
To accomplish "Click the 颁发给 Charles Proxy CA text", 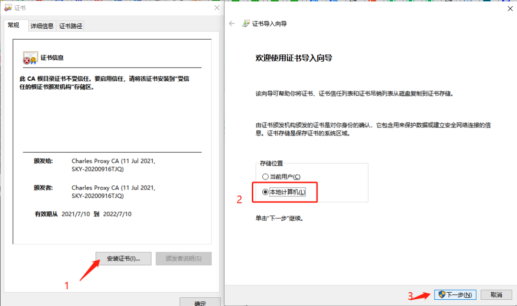I will coord(113,165).
